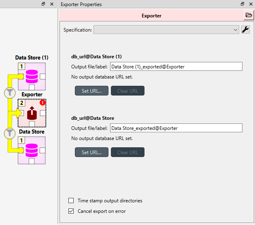This screenshot has height=225, width=255.
Task: Select the bottom Data Store database icon
Action: [32, 150]
